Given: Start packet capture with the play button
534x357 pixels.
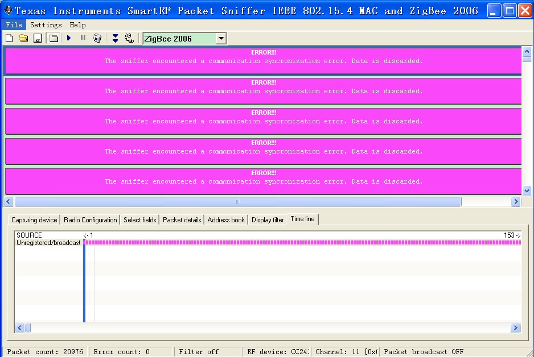Looking at the screenshot, I should click(x=69, y=38).
